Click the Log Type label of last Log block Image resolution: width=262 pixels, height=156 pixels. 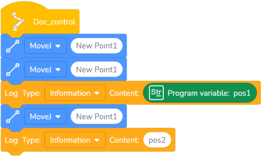point(23,140)
